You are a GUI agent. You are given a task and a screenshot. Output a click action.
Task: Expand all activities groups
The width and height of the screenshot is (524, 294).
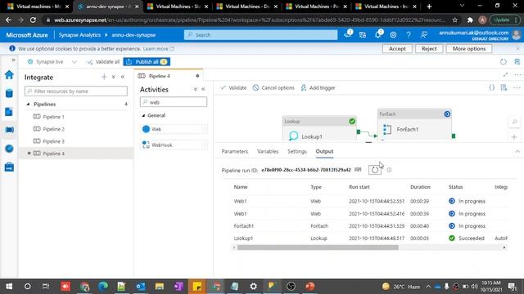pyautogui.click(x=196, y=89)
